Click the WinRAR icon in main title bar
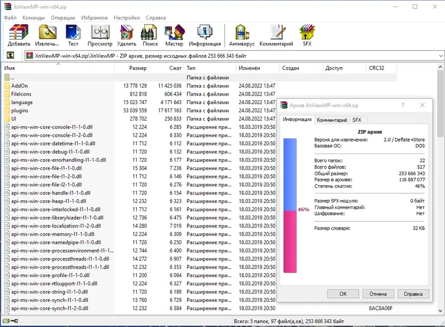The width and height of the screenshot is (445, 327). click(8, 7)
